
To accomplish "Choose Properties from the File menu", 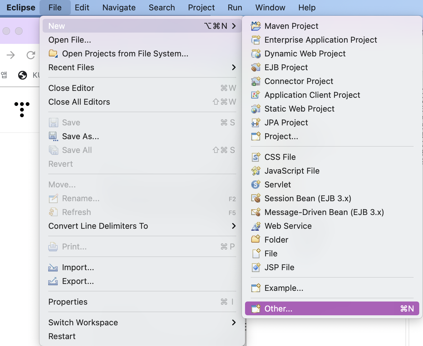I will 142,302.
